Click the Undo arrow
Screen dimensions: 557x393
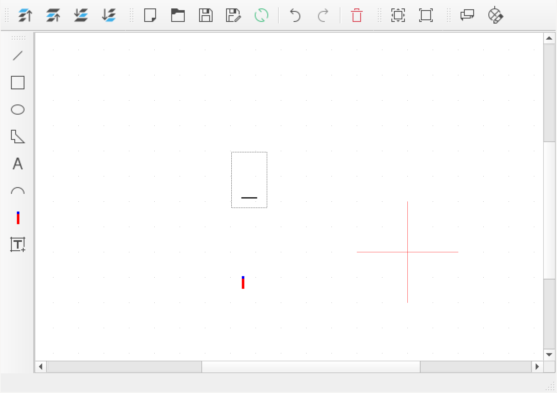point(295,15)
